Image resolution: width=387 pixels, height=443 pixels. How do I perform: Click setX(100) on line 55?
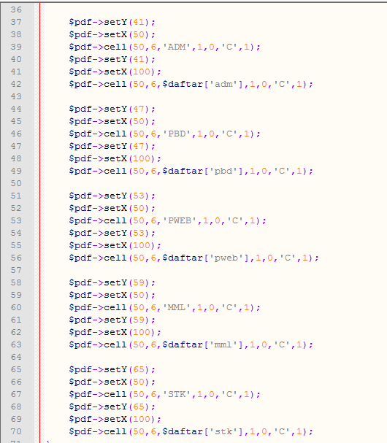129,245
